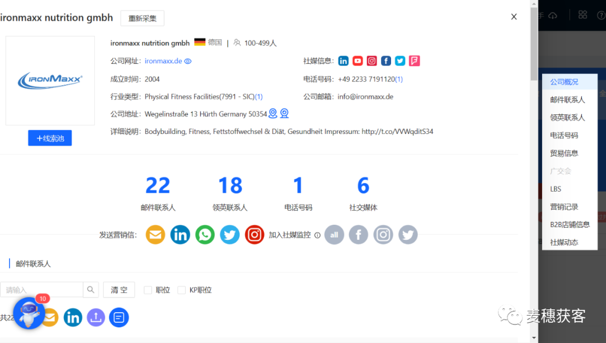Add Twitter to social media monitoring
606x343 pixels.
pos(408,235)
